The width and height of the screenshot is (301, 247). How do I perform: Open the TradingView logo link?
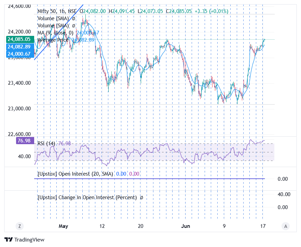coord(24,239)
